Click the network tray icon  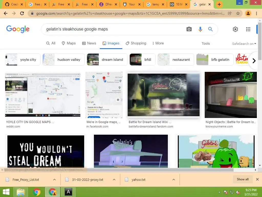coord(232,192)
